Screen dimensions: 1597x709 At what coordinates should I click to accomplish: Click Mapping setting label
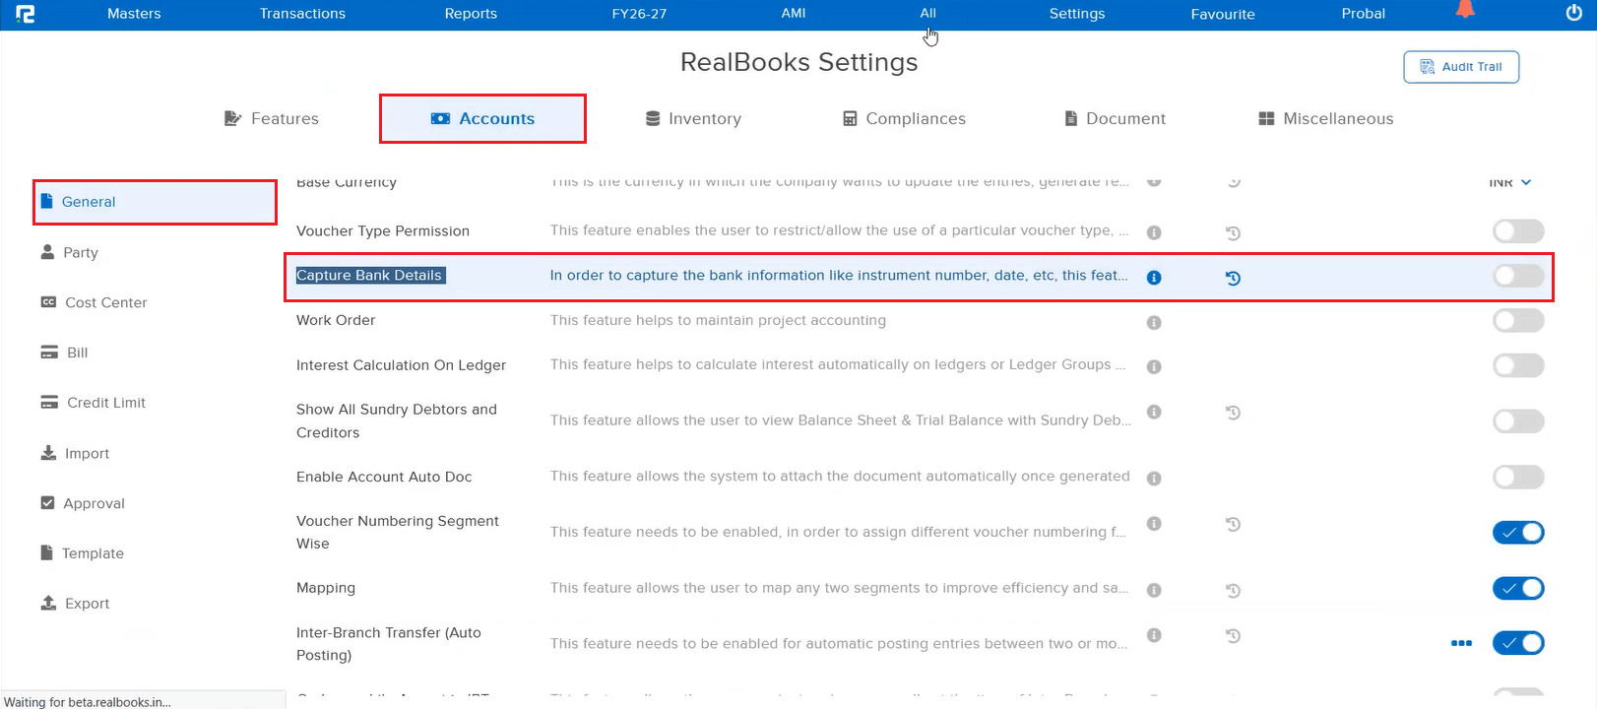(326, 588)
